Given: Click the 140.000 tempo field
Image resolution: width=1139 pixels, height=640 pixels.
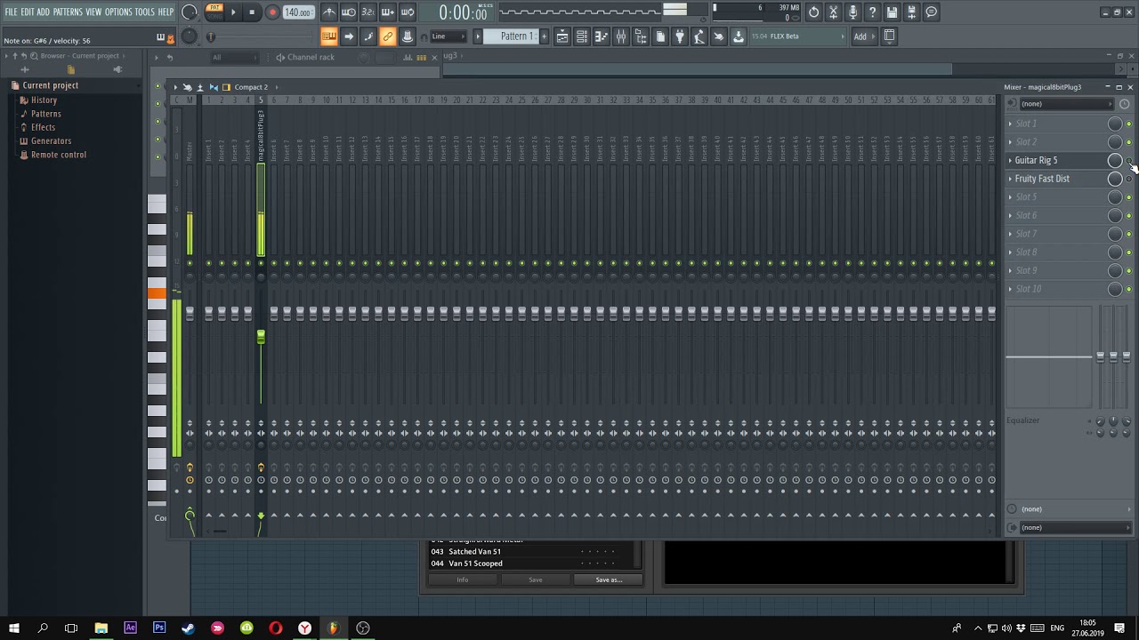Looking at the screenshot, I should tap(298, 12).
